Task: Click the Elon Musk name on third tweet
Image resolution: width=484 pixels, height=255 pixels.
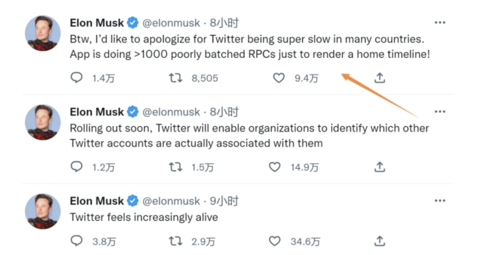Action: click(x=97, y=201)
